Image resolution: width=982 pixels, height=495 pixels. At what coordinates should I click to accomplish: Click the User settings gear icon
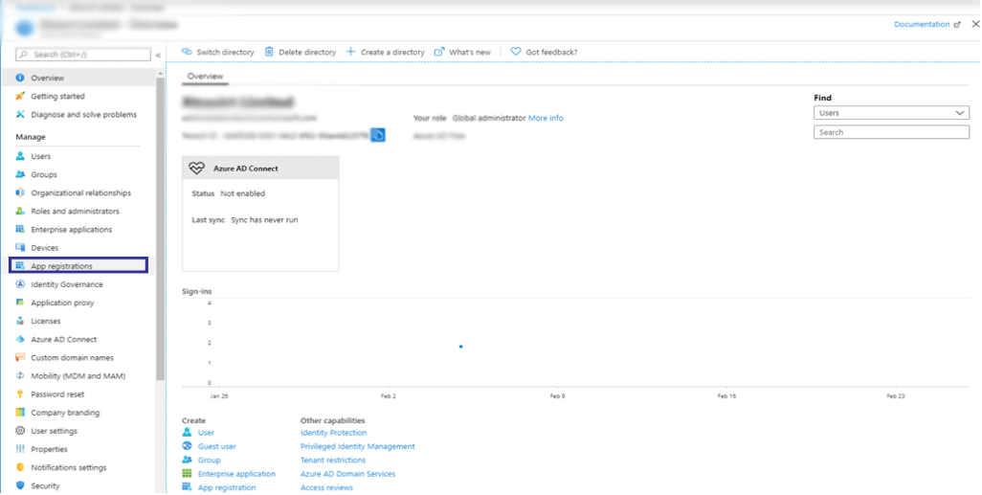pos(20,431)
